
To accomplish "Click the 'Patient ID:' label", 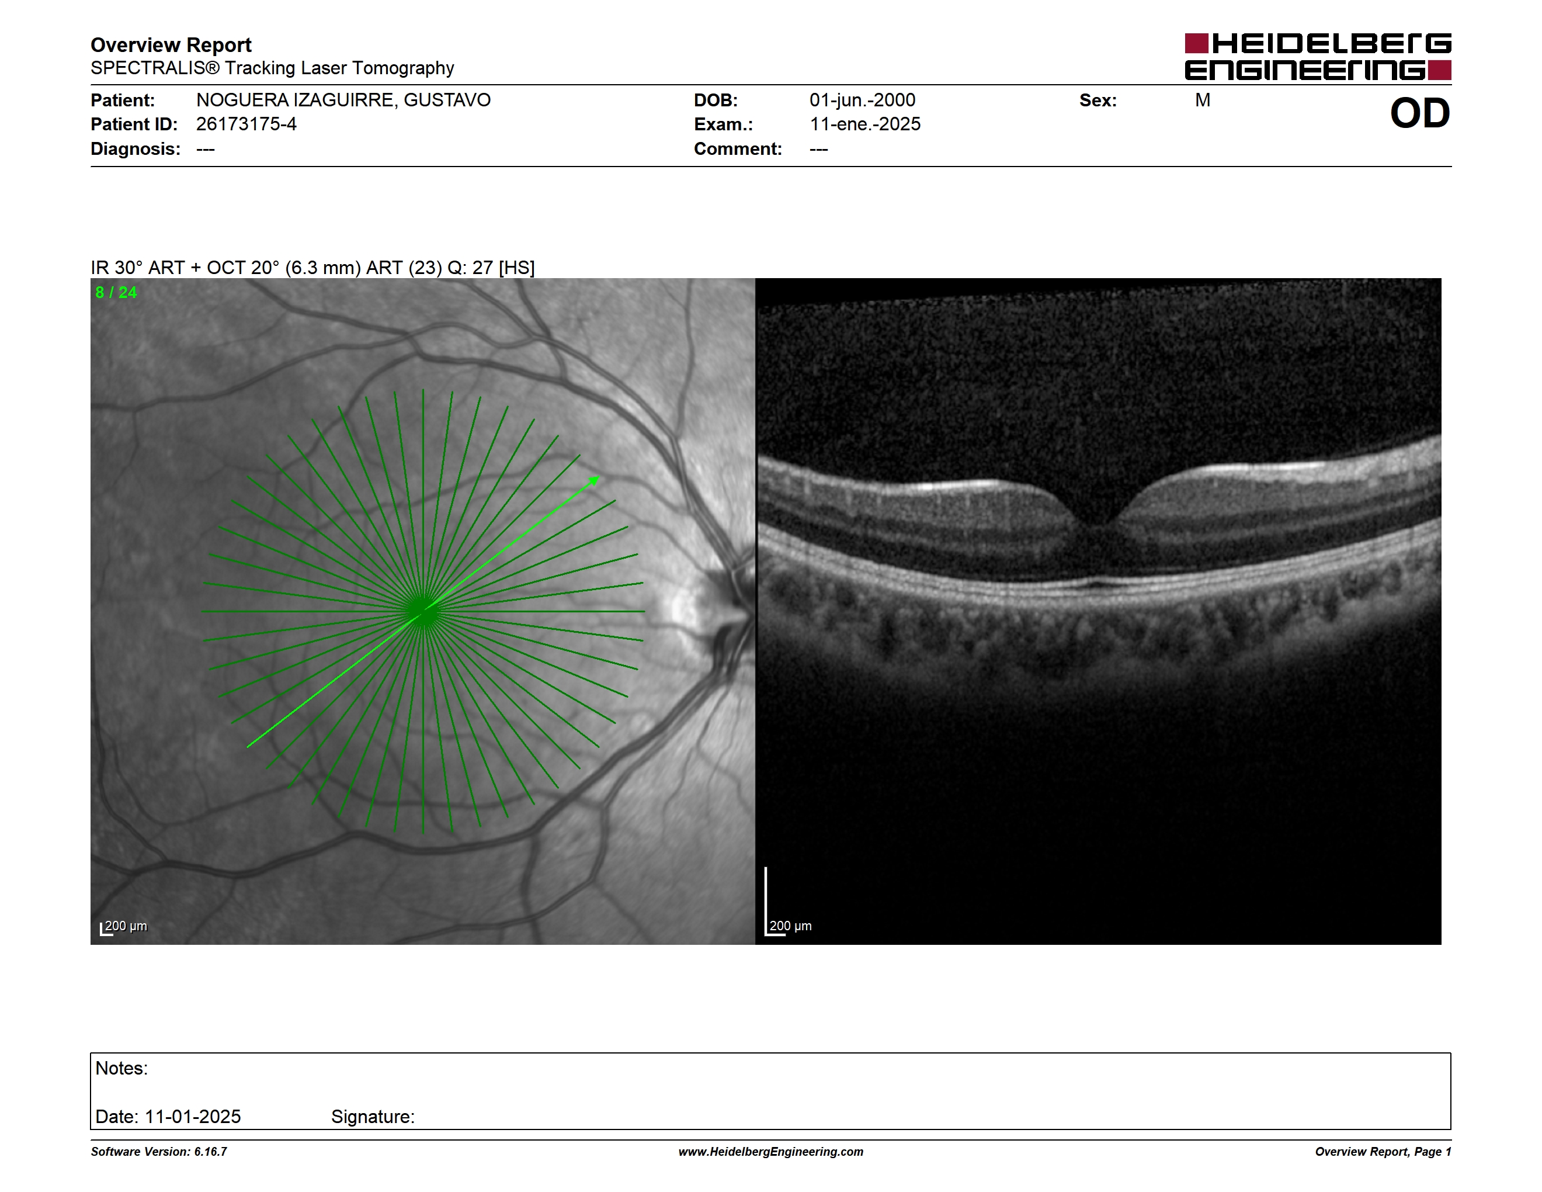I will point(134,124).
